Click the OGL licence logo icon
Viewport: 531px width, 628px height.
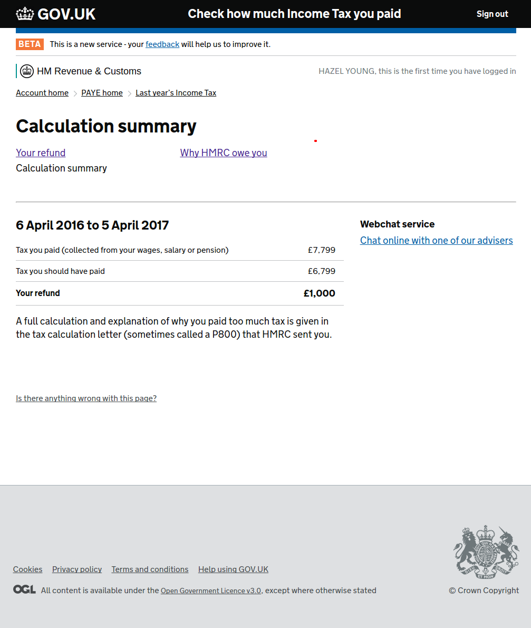[x=24, y=589]
